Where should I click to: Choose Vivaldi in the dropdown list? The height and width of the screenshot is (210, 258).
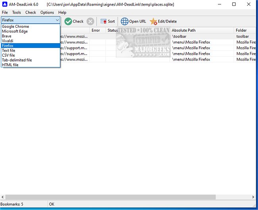[31, 41]
